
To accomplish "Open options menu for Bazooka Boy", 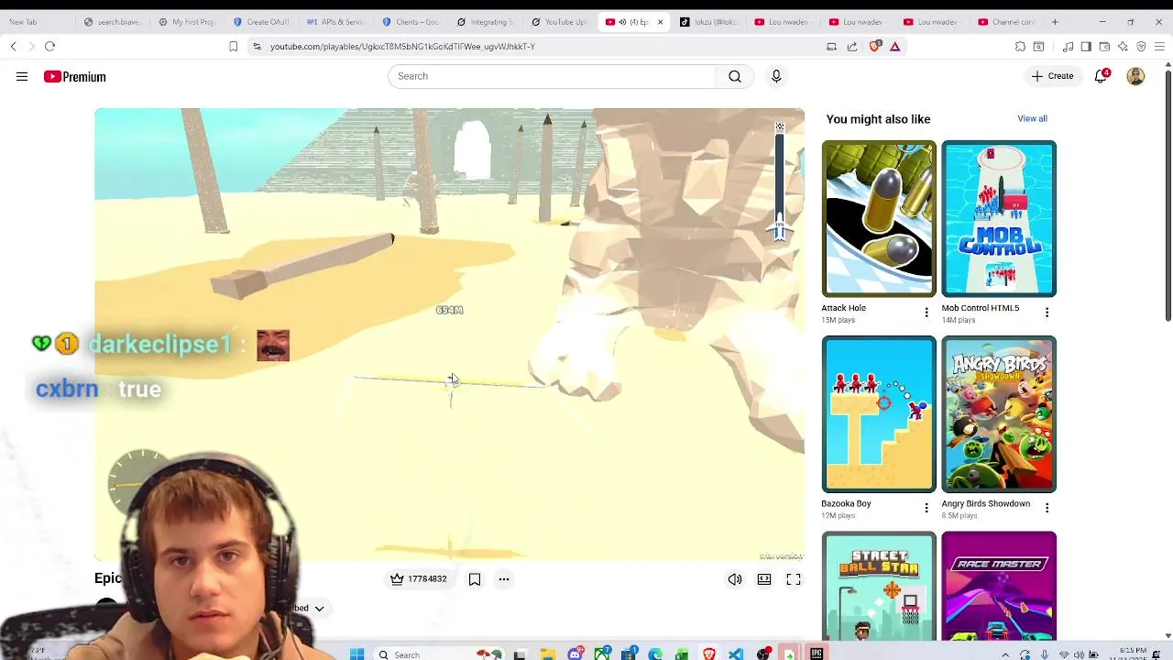I will coord(926,508).
